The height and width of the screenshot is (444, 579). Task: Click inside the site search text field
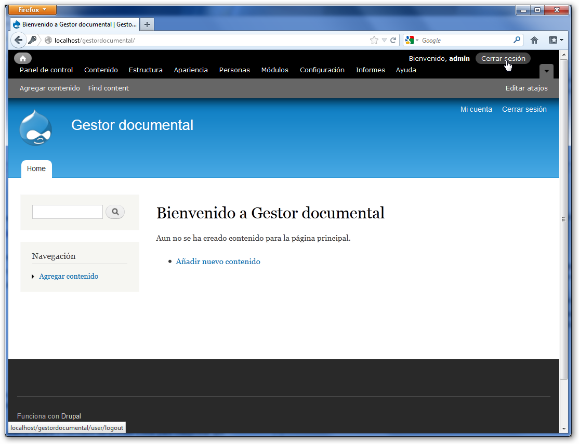(68, 212)
